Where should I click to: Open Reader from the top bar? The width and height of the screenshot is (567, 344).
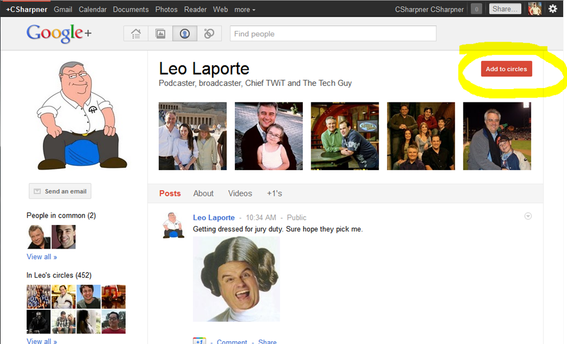tap(195, 9)
